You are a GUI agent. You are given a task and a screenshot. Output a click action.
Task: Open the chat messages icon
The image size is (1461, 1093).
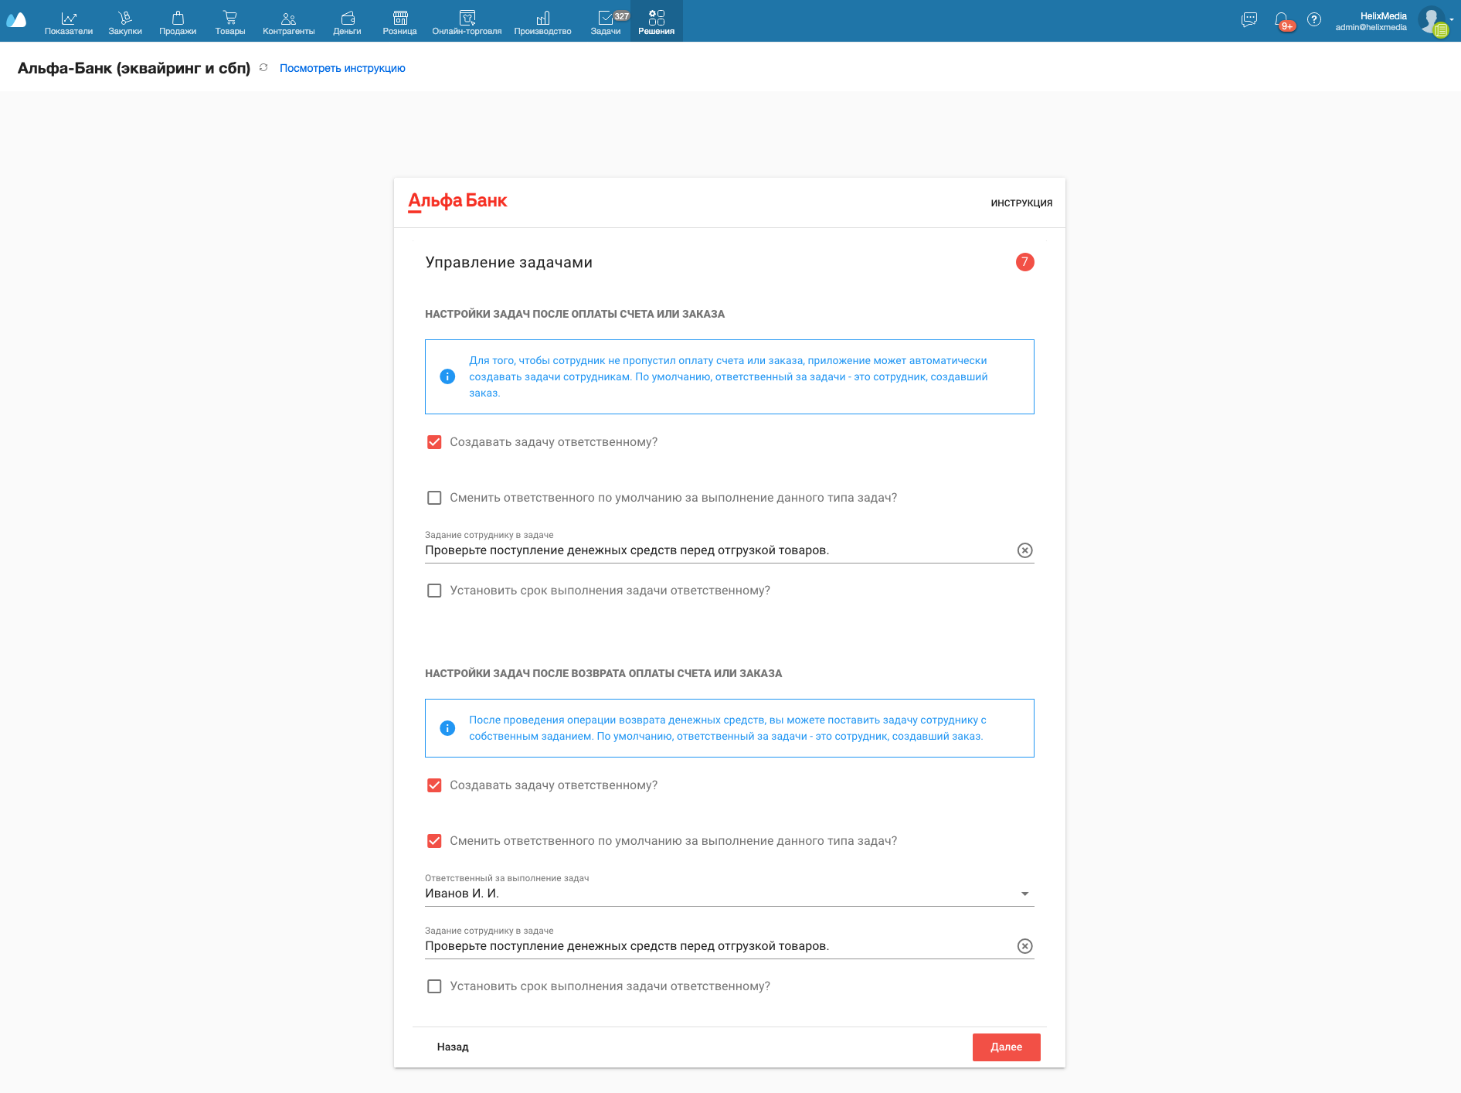point(1249,20)
